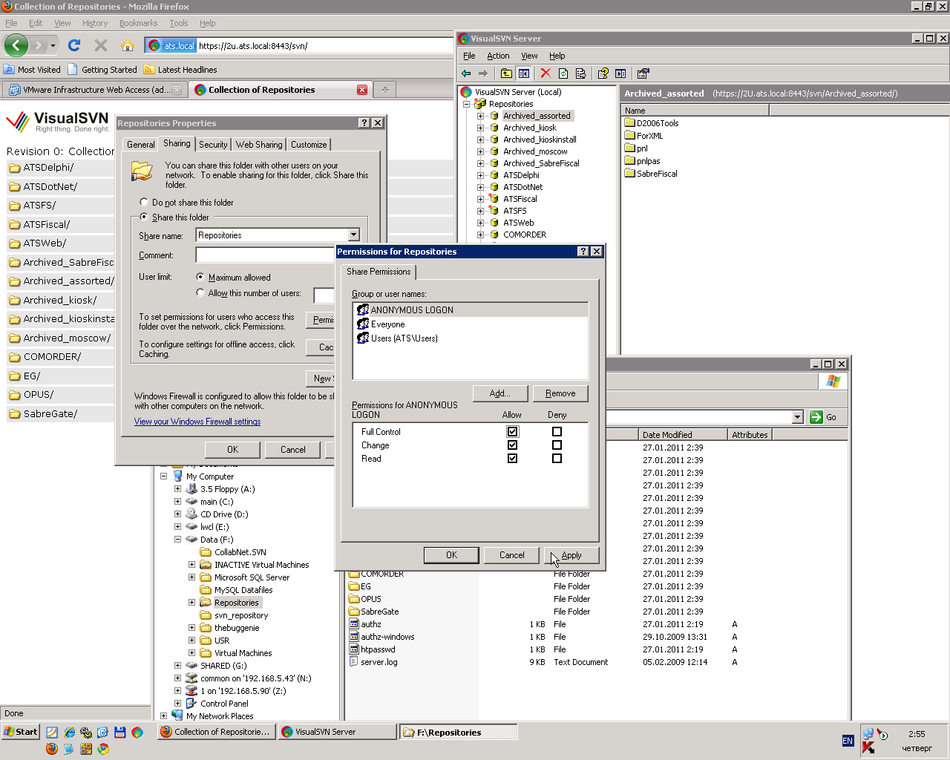Collapse Data (F:) drive node
950x760 pixels.
click(x=177, y=540)
